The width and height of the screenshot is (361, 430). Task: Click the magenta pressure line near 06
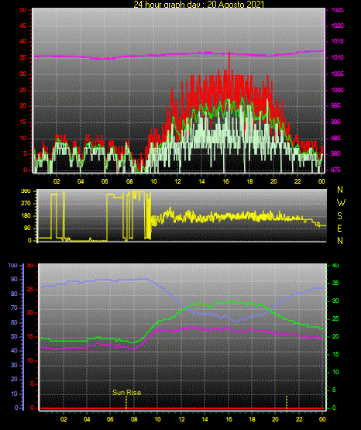(x=105, y=58)
